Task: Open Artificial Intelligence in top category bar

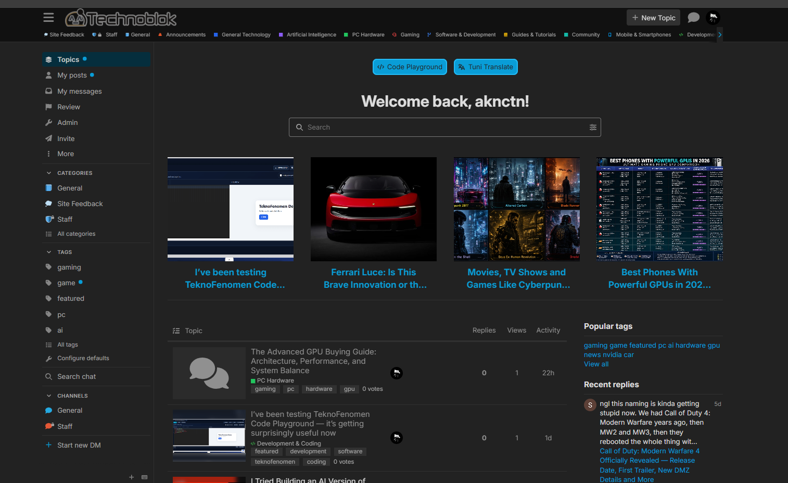Action: pos(308,35)
